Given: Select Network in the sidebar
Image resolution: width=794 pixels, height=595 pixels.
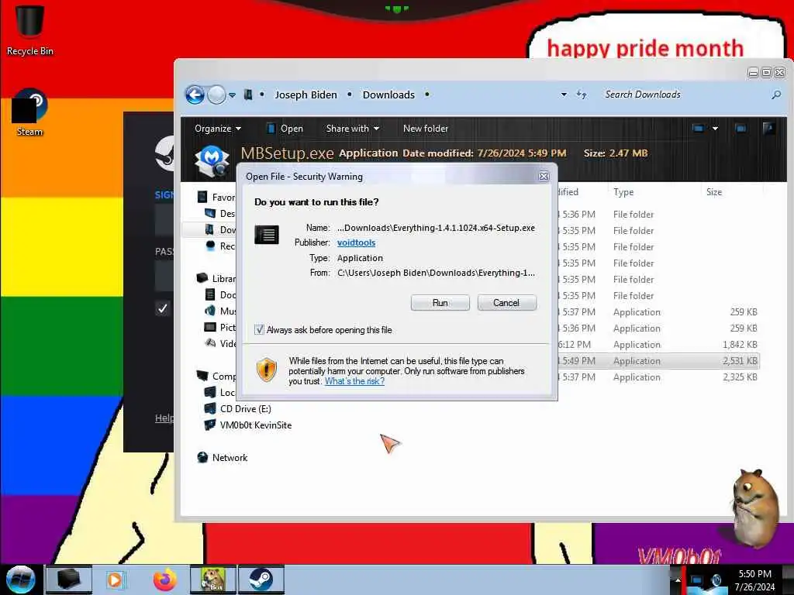Looking at the screenshot, I should (x=223, y=457).
